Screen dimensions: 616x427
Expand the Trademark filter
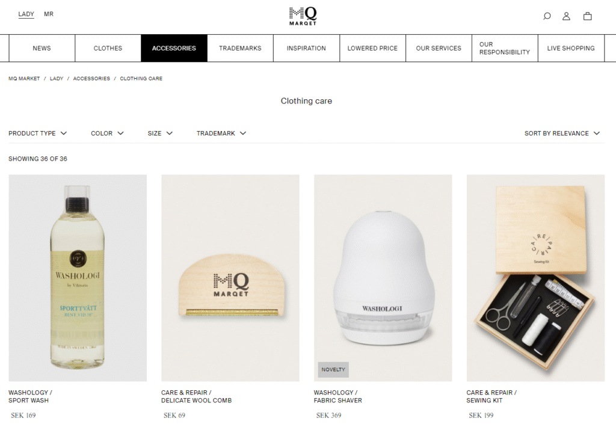pyautogui.click(x=221, y=133)
